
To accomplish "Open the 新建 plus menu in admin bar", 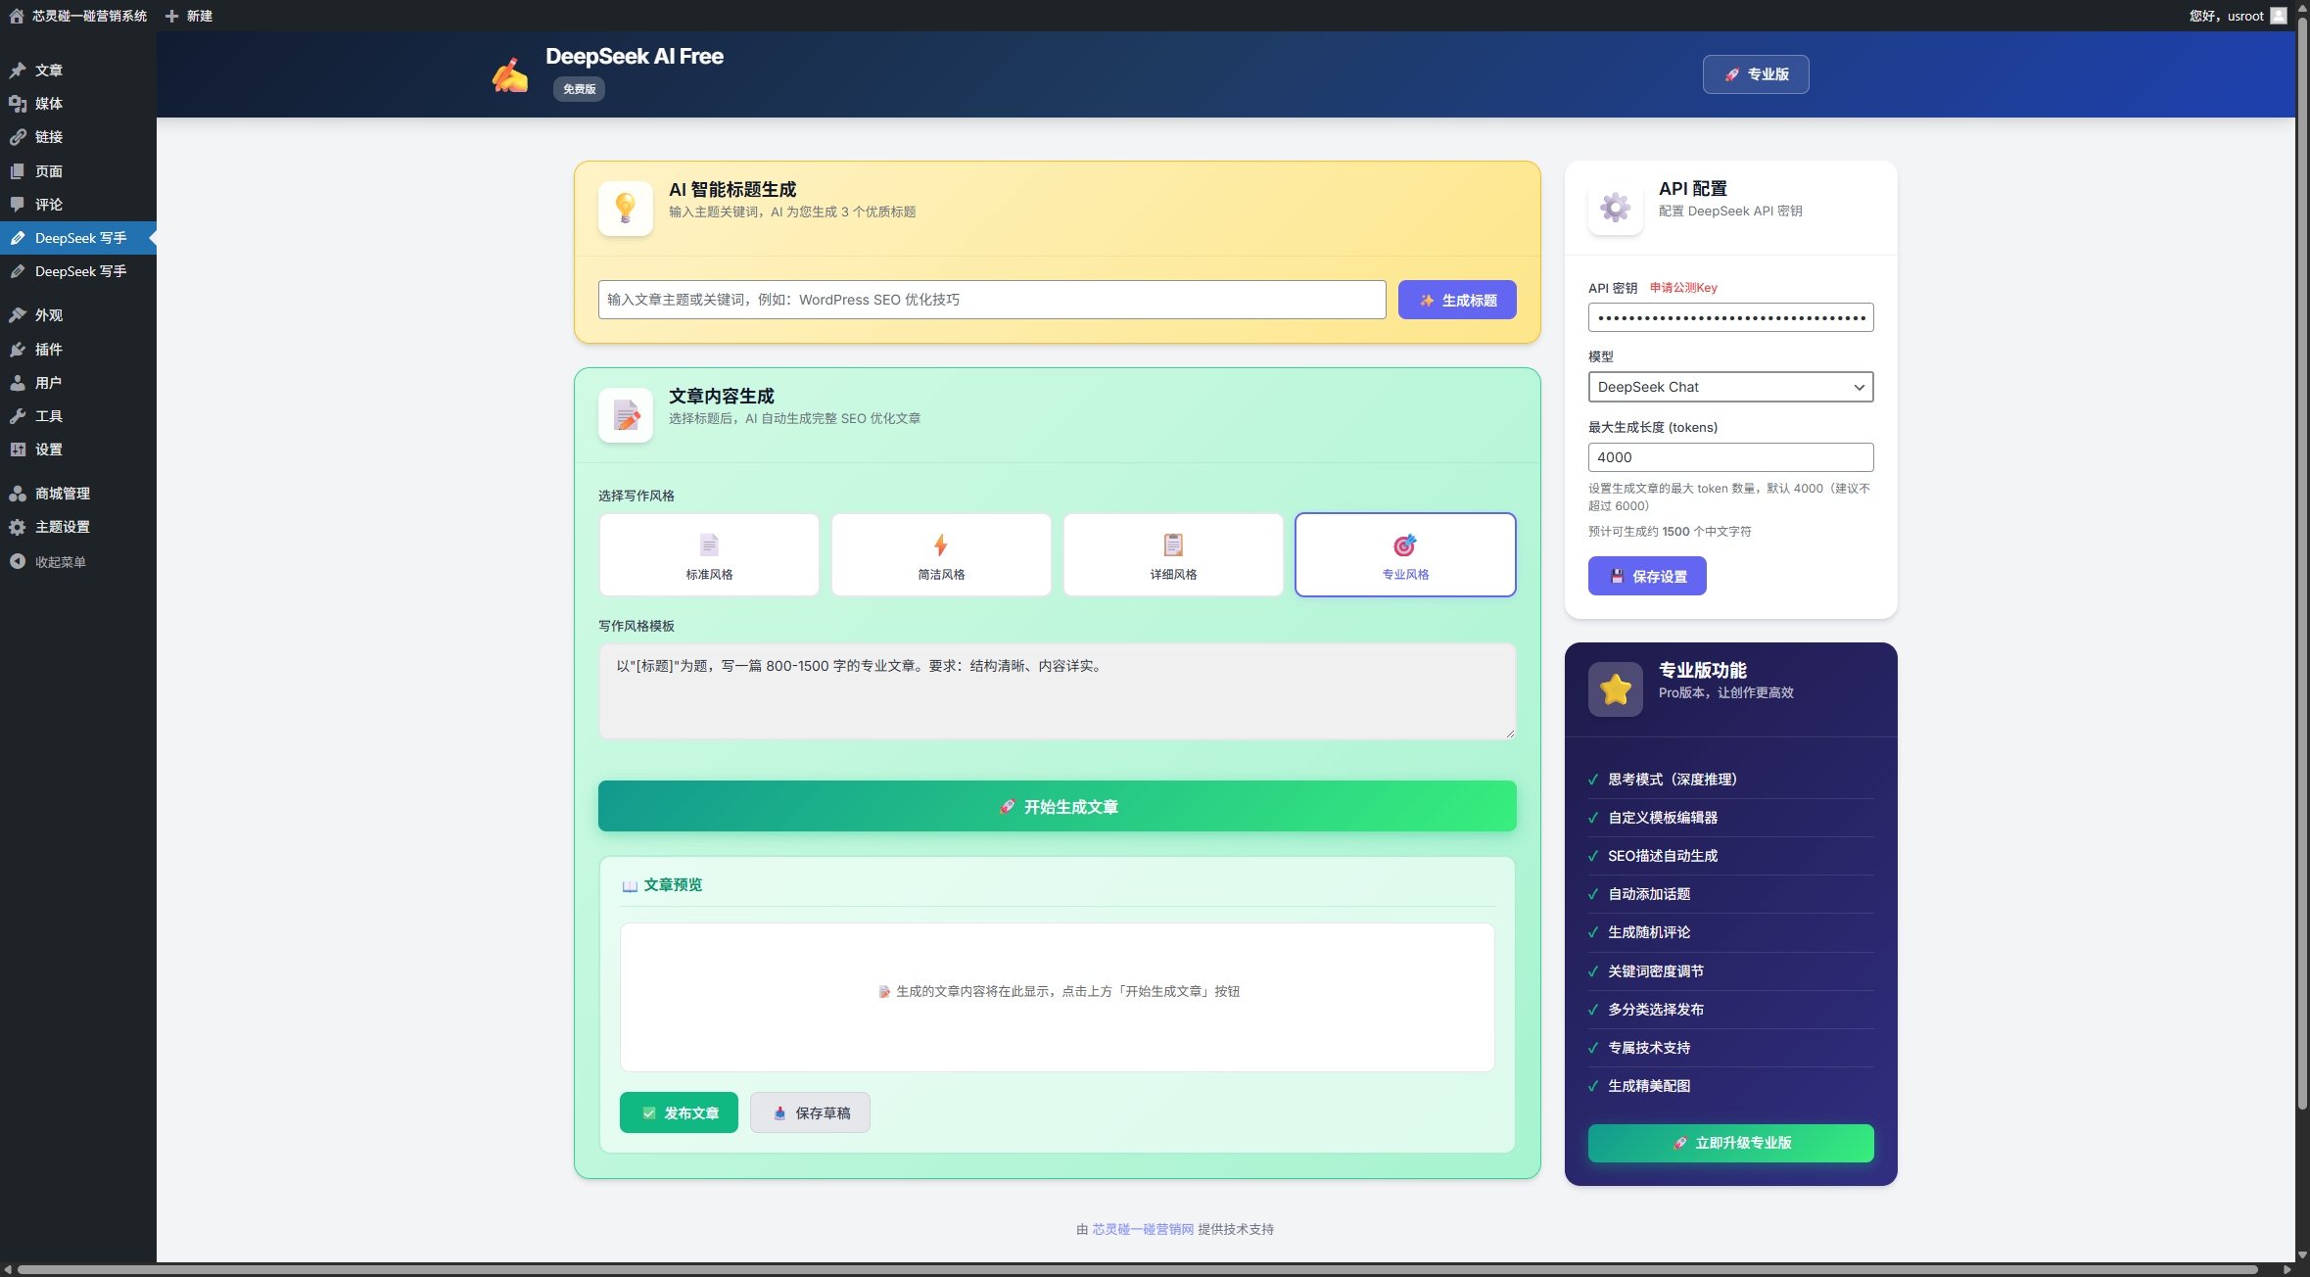I will point(189,16).
